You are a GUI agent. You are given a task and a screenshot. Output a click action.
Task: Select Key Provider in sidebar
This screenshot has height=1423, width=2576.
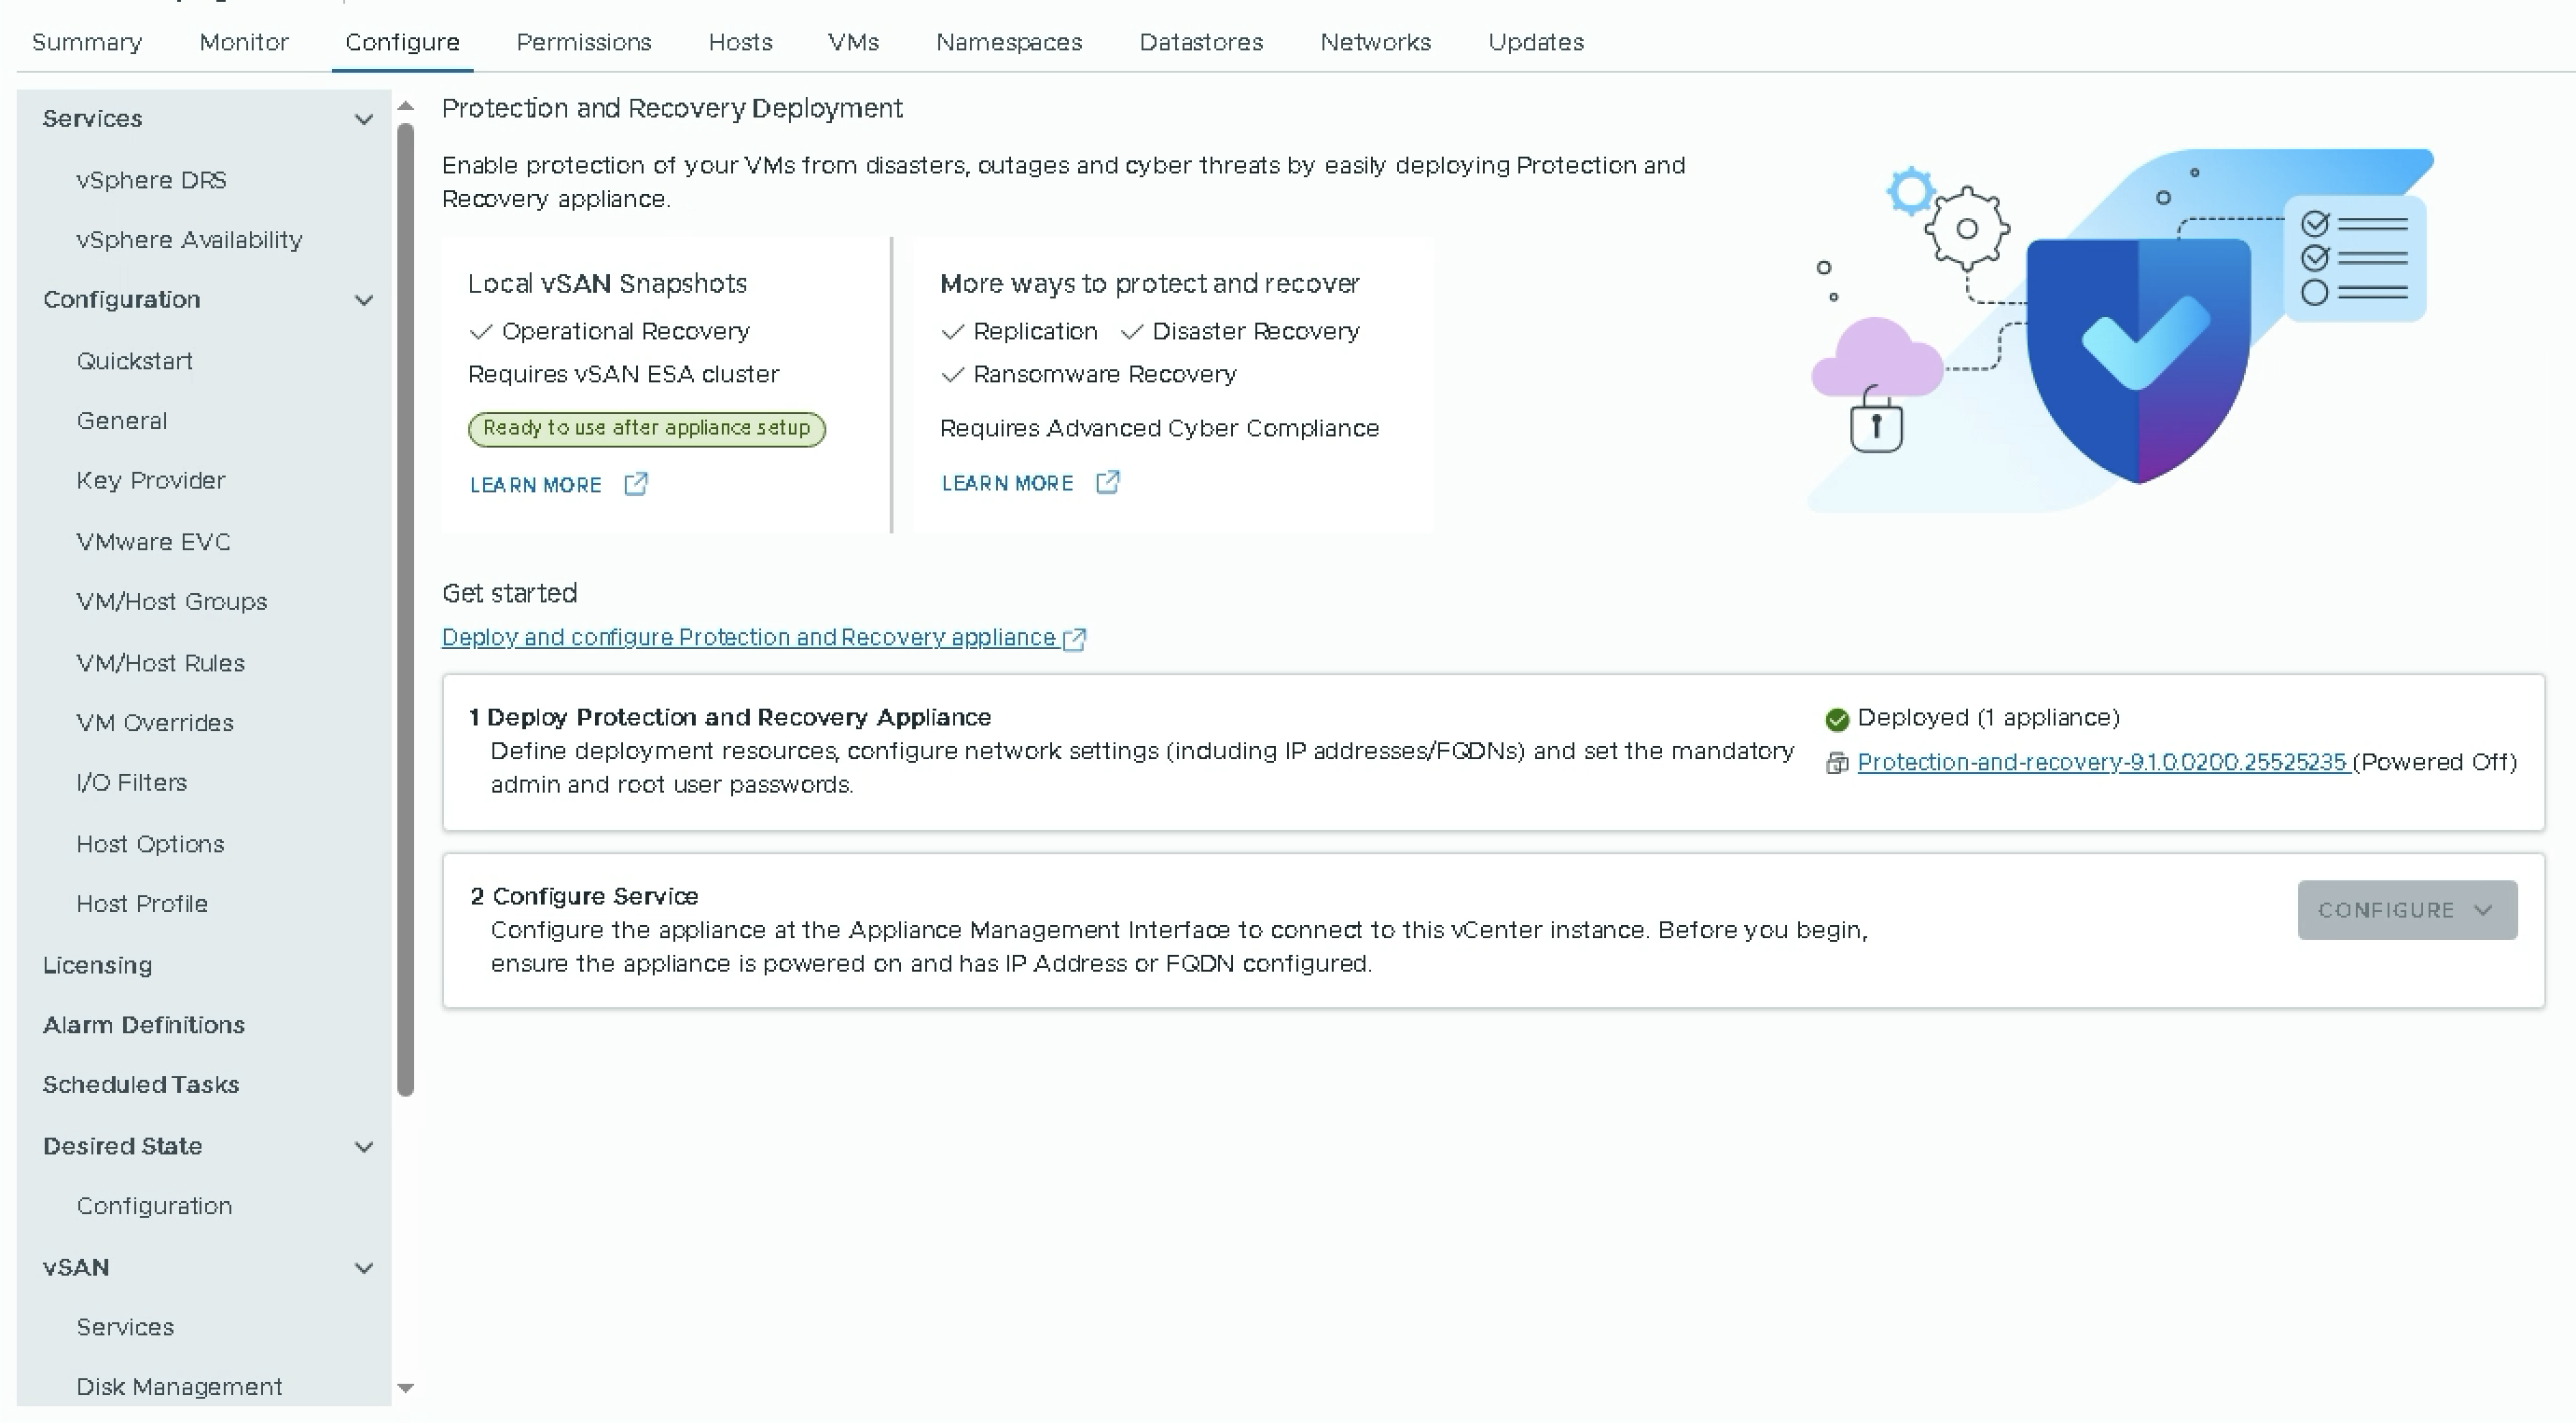151,481
